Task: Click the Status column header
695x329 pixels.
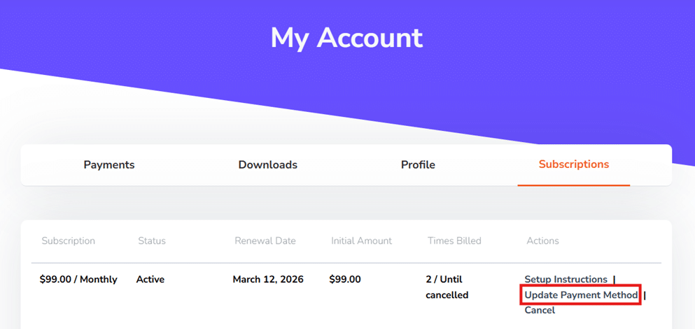Action: pyautogui.click(x=152, y=241)
